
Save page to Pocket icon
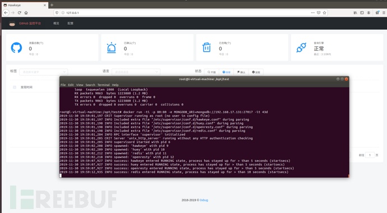(319, 12)
